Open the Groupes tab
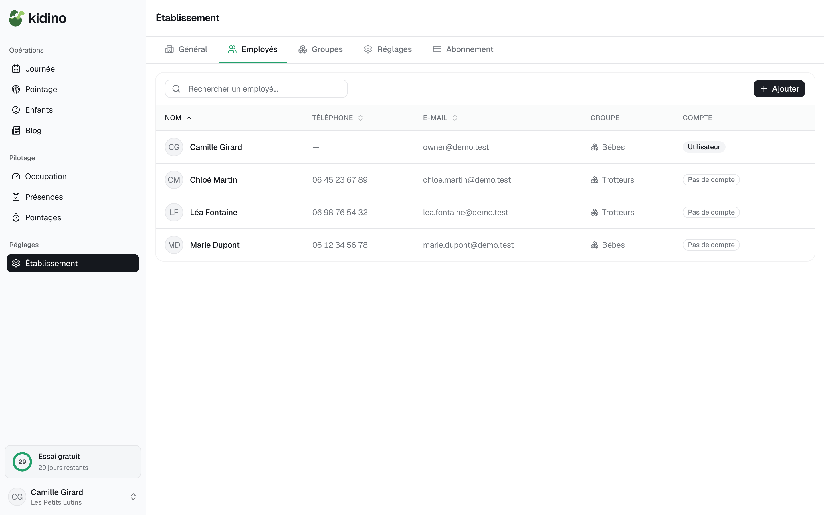Viewport: 824px width, 515px height. click(x=320, y=49)
